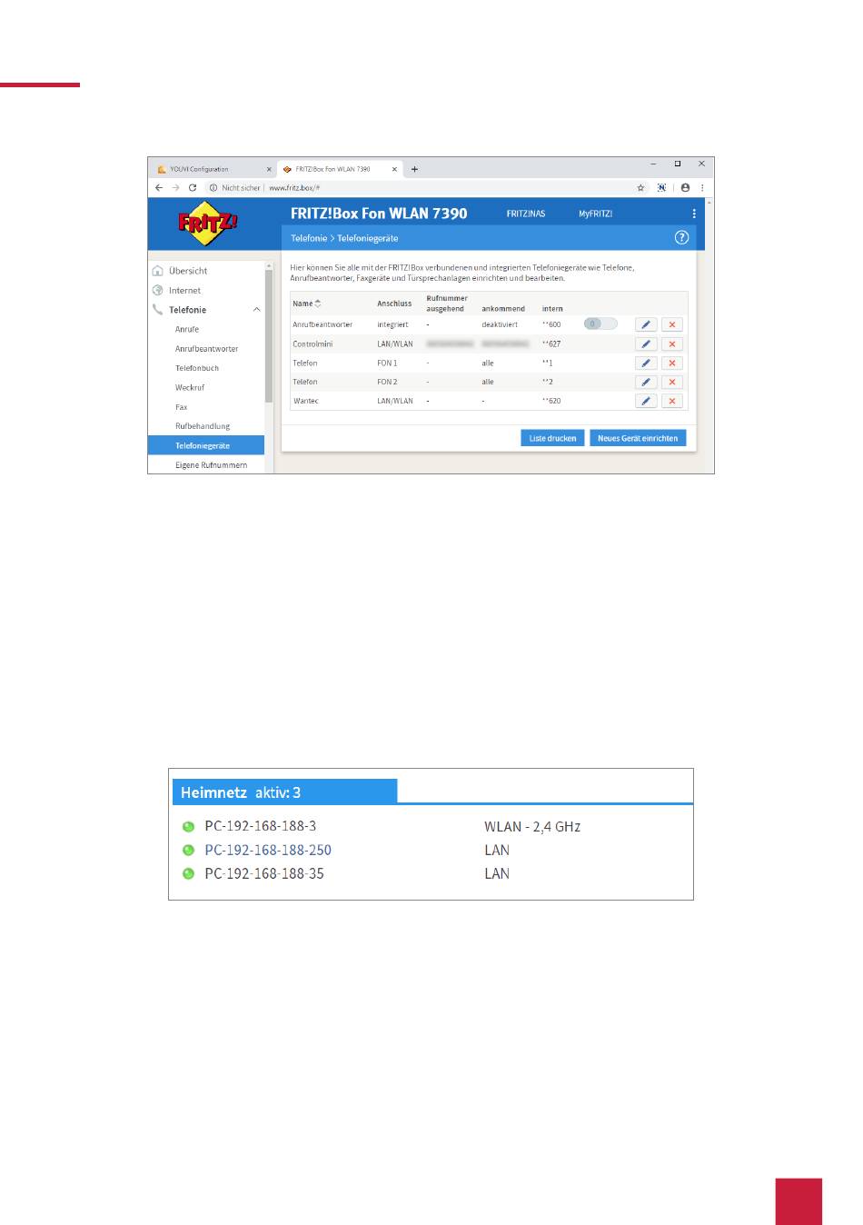The image size is (863, 1225).
Task: Select Telefoniegeräte in the sidebar
Action: tap(206, 445)
